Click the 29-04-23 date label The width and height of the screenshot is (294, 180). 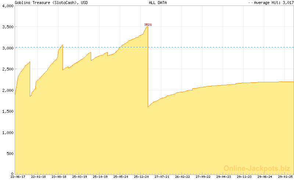pyautogui.click(x=224, y=177)
